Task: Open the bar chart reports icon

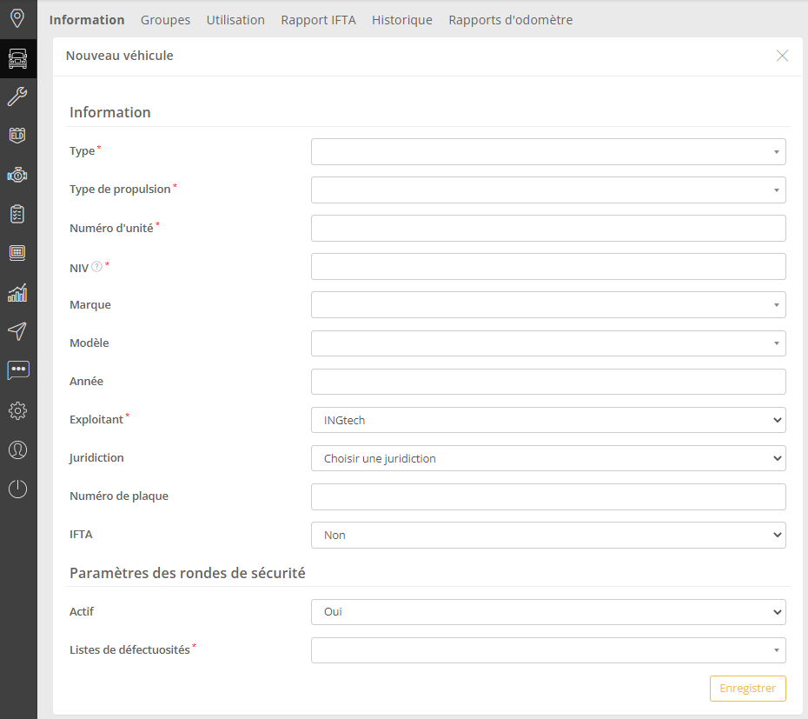Action: click(x=17, y=292)
